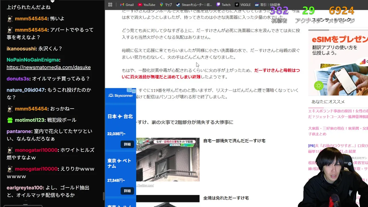The image size is (368, 207).
Task: Click the AdChoices triangle icon on Skyscanner ad
Action: [129, 91]
